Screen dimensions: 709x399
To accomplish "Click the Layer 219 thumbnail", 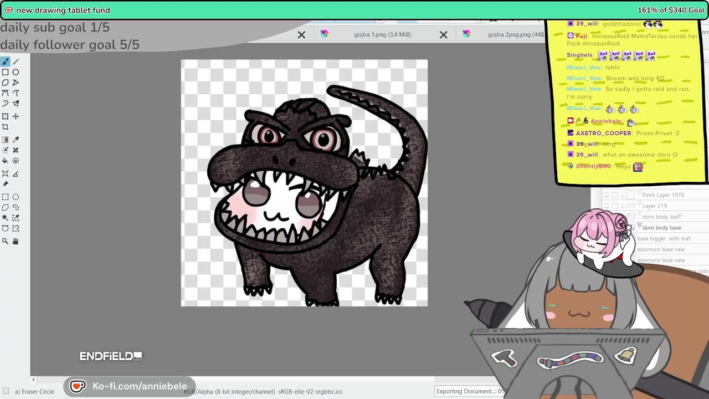I will (x=630, y=206).
